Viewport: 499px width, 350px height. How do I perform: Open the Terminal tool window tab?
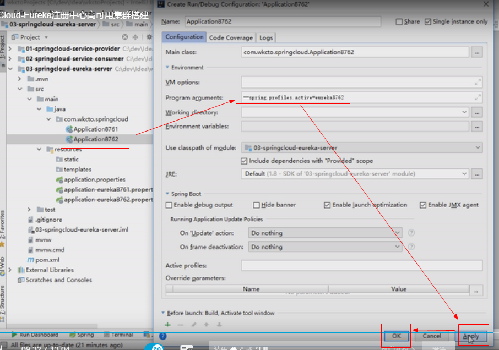(x=119, y=335)
